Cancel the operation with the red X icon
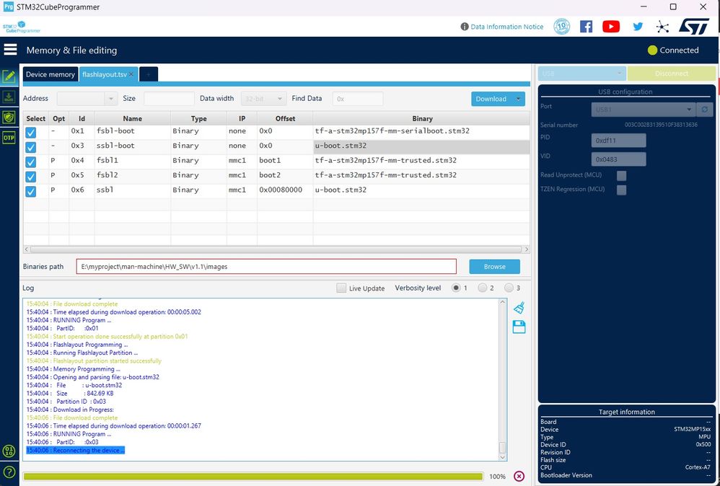 (519, 476)
